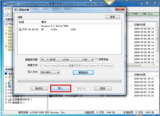The image size is (160, 116).
Task: Click the 保存 button
Action: pyautogui.click(x=112, y=17)
